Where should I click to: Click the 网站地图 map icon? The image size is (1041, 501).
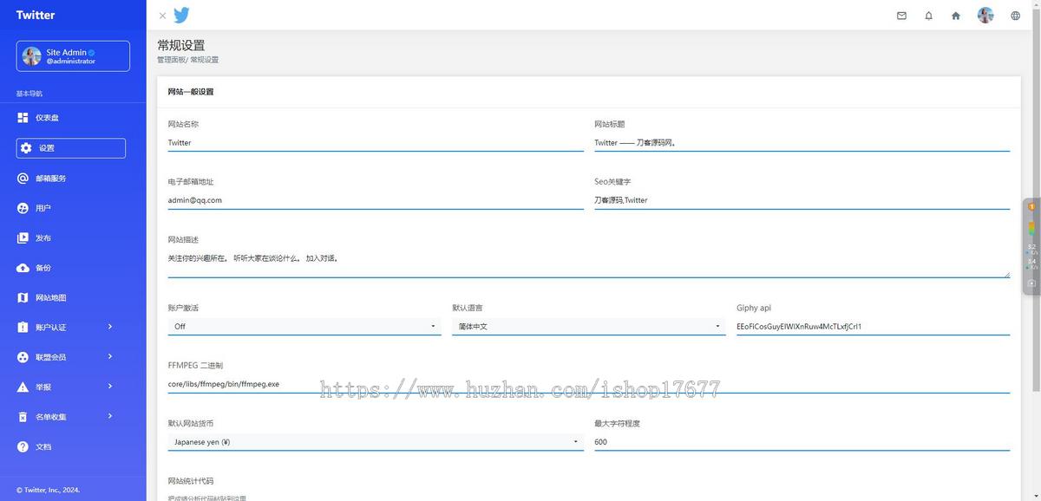coord(23,297)
